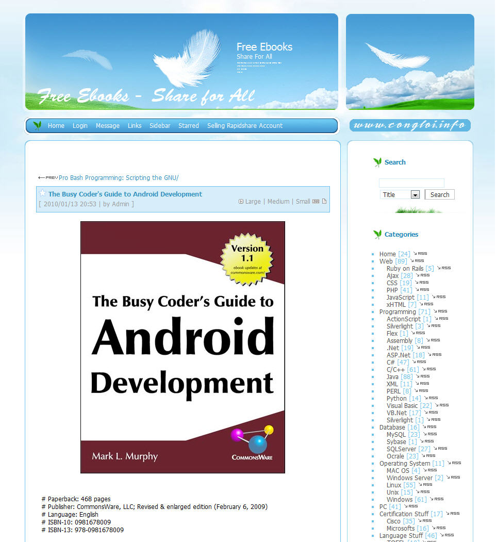Switch text size to Small
Screen dimensions: 496x542
303,202
